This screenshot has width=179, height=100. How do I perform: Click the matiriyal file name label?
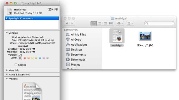point(117,46)
